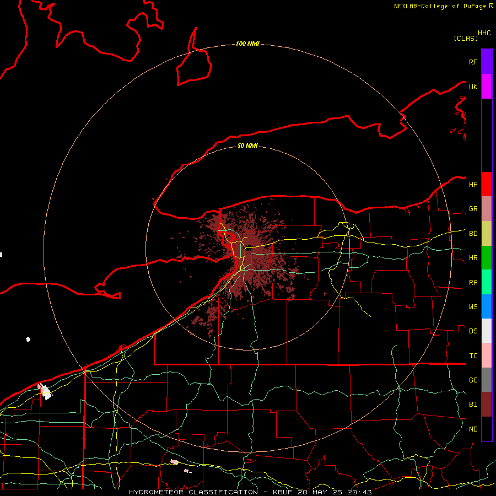The height and width of the screenshot is (496, 496).
Task: Click the 'GR' legend label
Action: [473, 209]
